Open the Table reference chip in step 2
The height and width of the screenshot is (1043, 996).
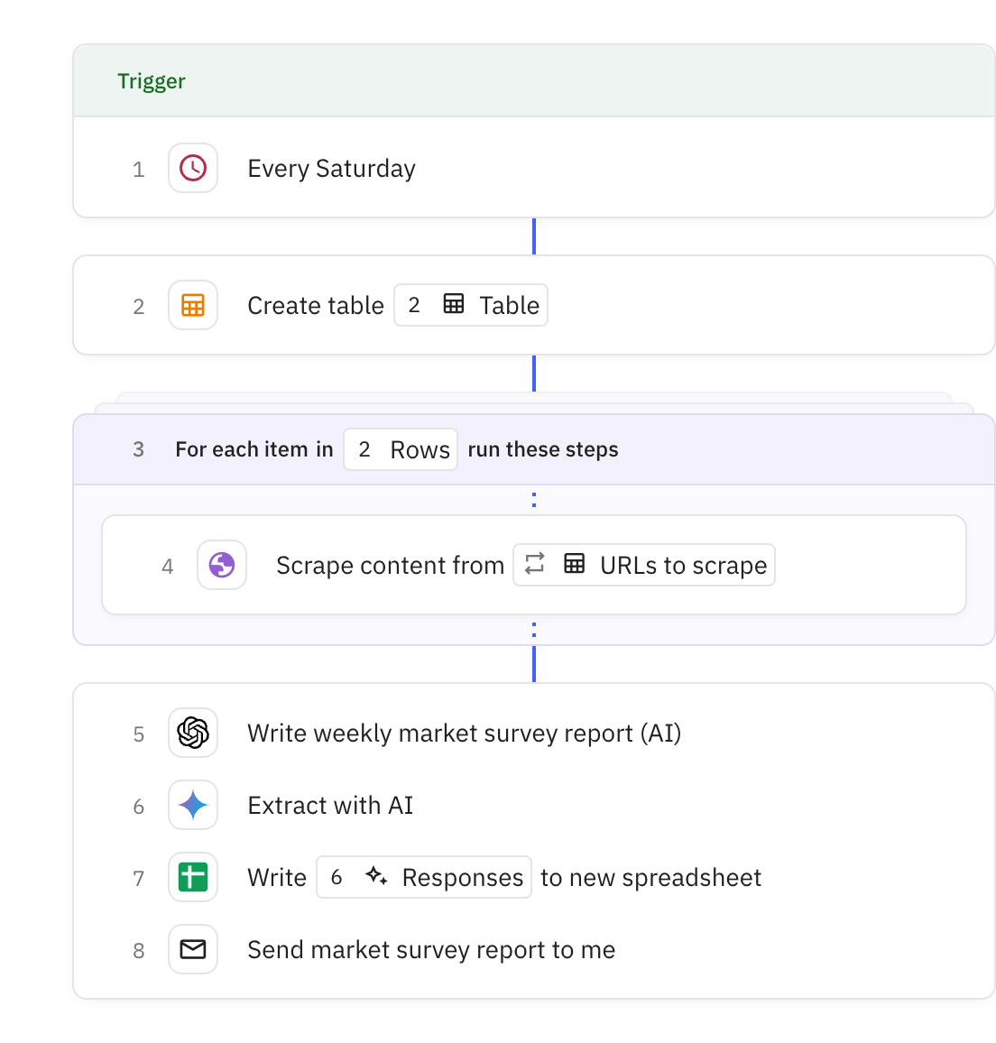(471, 305)
